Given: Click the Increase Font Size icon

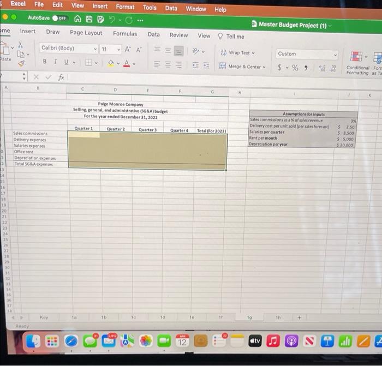Looking at the screenshot, I should coord(128,50).
